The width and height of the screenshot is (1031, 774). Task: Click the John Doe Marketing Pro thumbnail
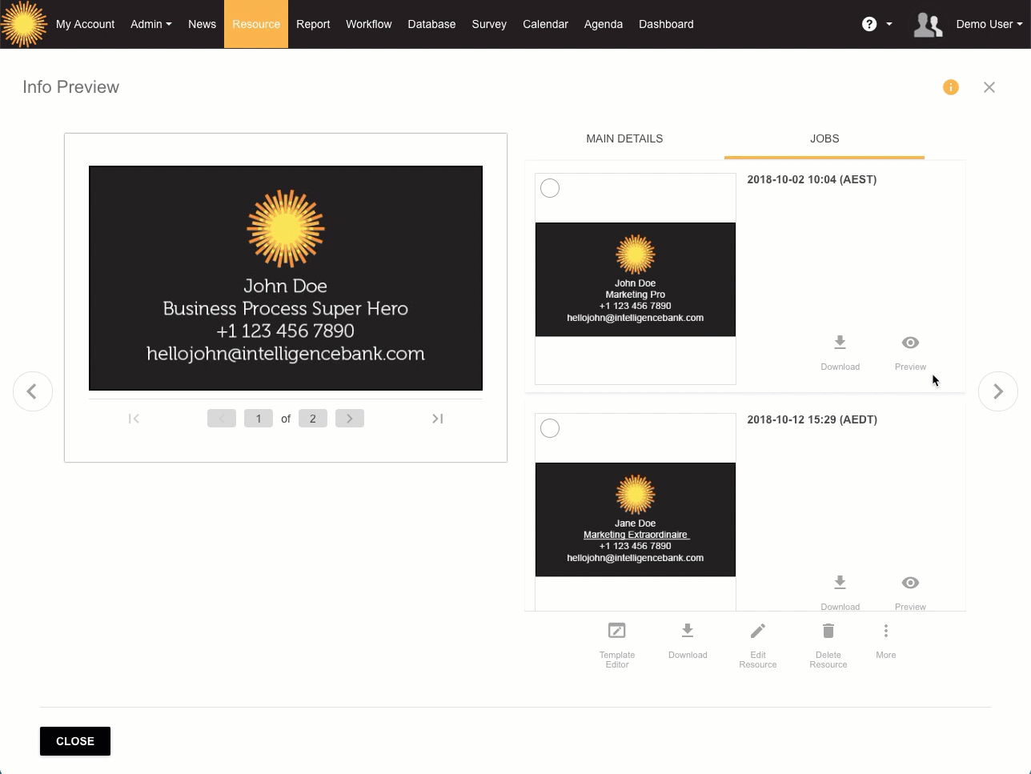click(x=636, y=279)
